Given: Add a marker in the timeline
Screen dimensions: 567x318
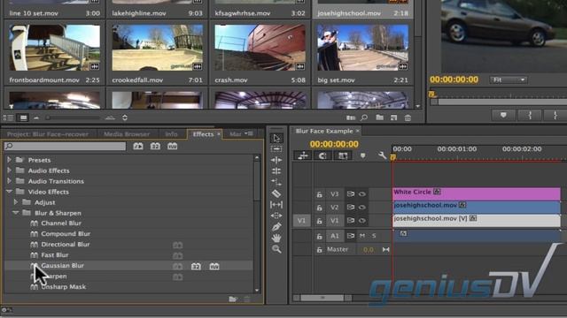Looking at the screenshot, I should click(x=362, y=155).
